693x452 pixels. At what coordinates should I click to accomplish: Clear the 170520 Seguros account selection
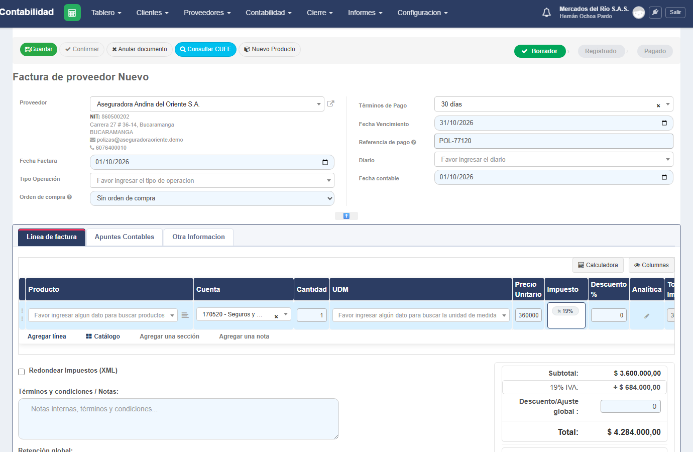pyautogui.click(x=276, y=316)
